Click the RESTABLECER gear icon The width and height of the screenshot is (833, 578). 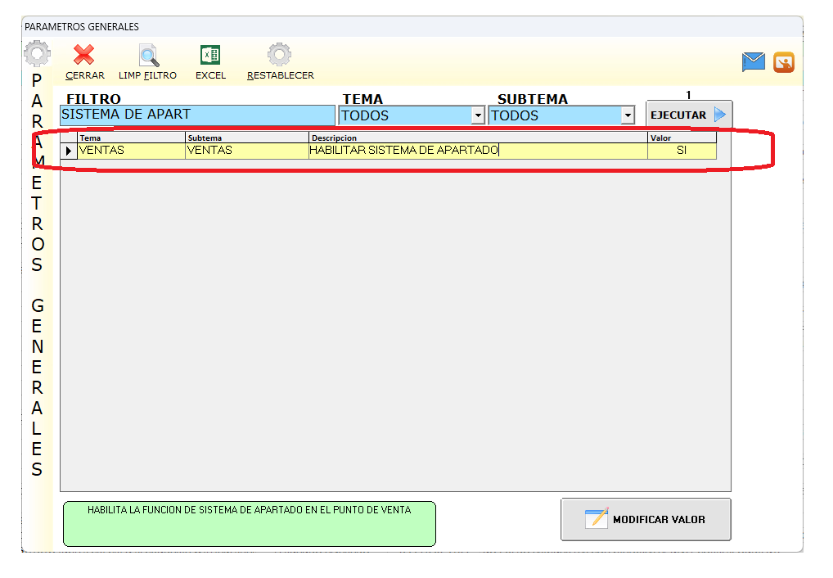point(280,56)
